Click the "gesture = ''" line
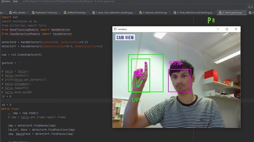254x142 pixels. coord(11,63)
